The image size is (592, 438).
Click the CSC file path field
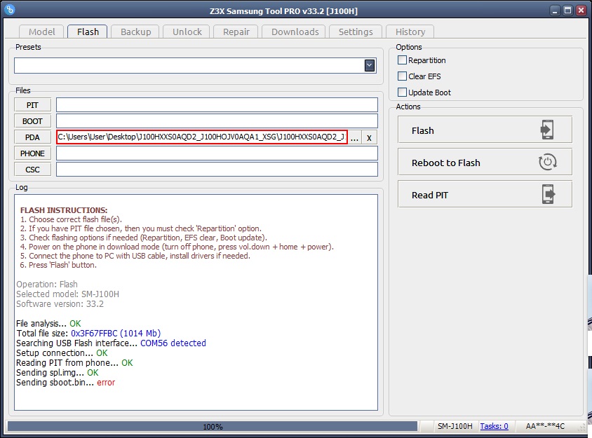(x=217, y=170)
